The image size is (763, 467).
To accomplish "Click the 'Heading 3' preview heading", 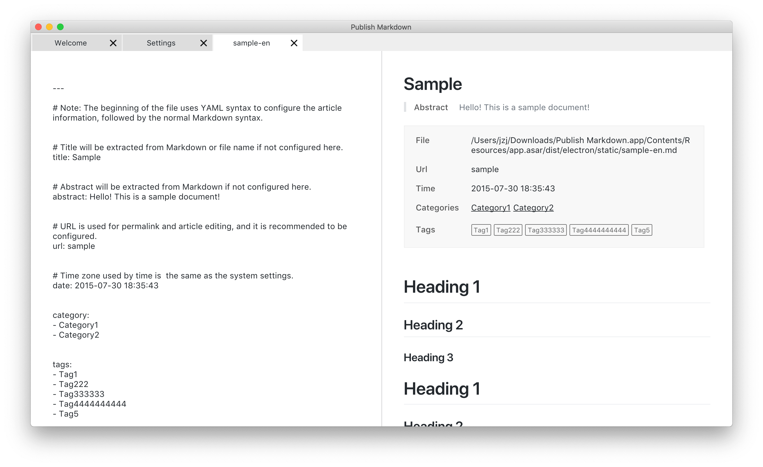I will [428, 358].
